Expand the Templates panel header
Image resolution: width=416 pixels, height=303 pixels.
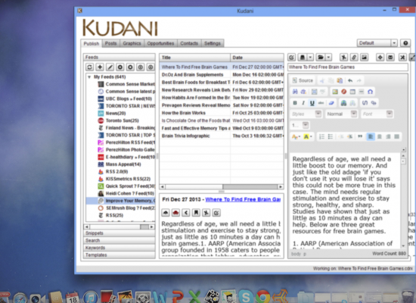[x=120, y=255]
